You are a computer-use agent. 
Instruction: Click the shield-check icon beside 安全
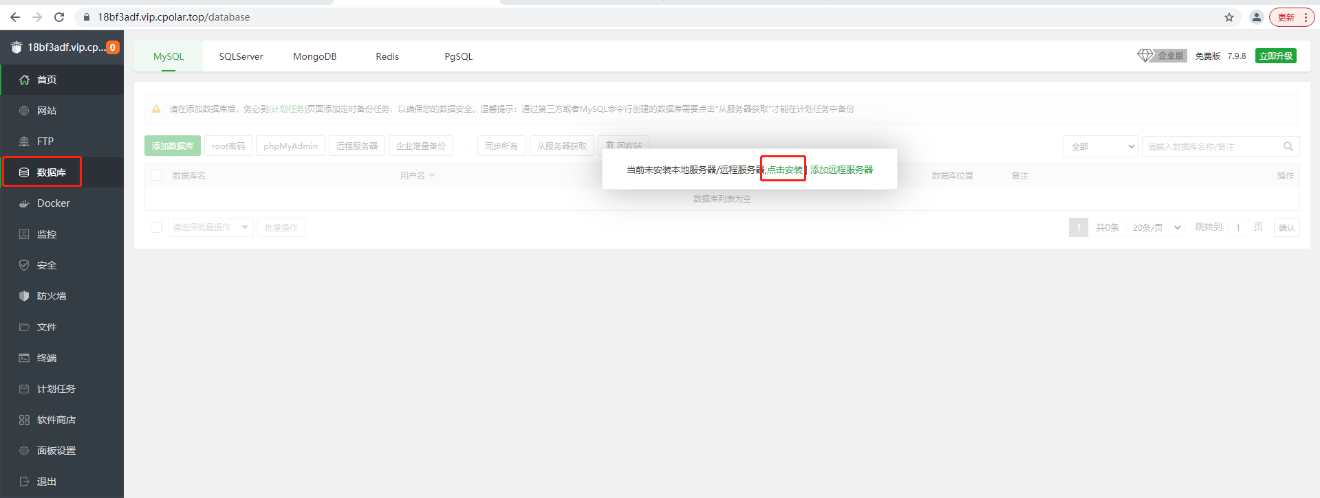click(24, 265)
